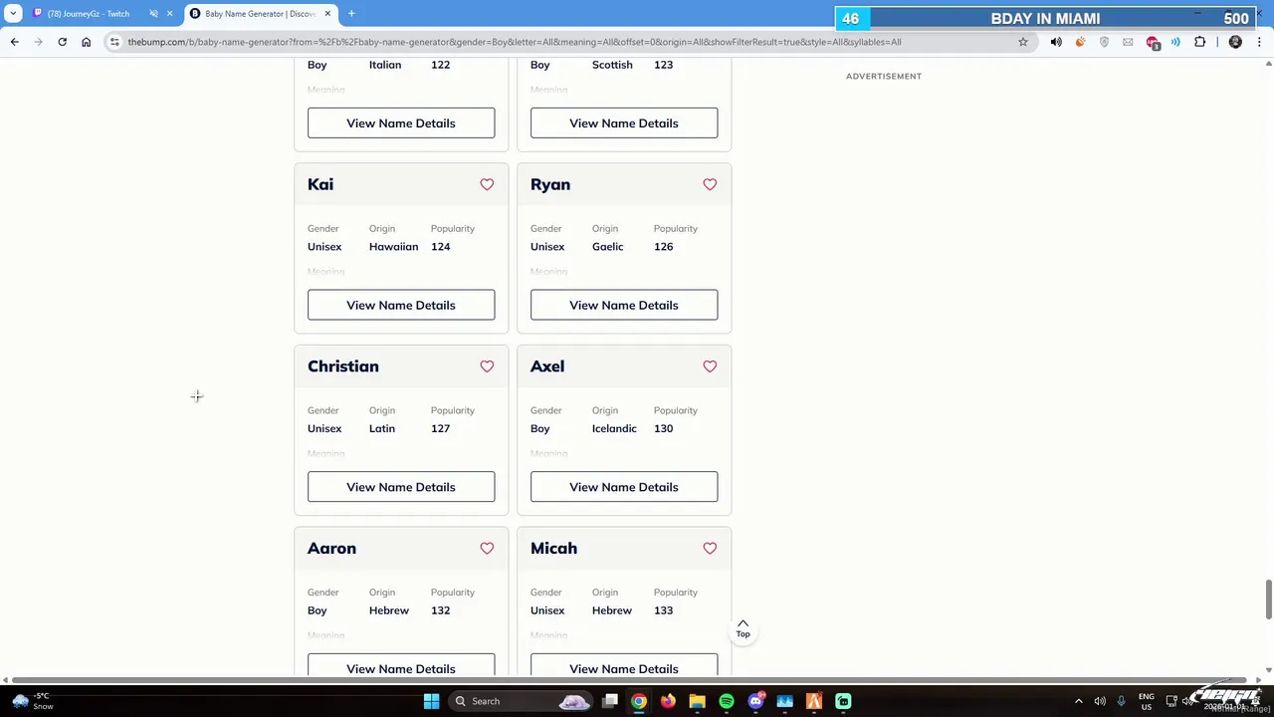Go back to the previous page
This screenshot has height=717, width=1274.
click(14, 42)
